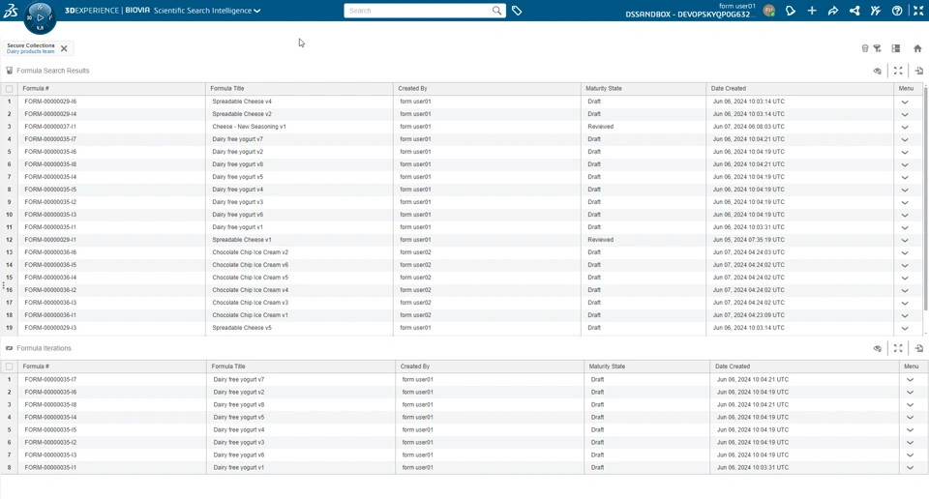Click the link icon beside Formula Iterations

click(x=9, y=348)
